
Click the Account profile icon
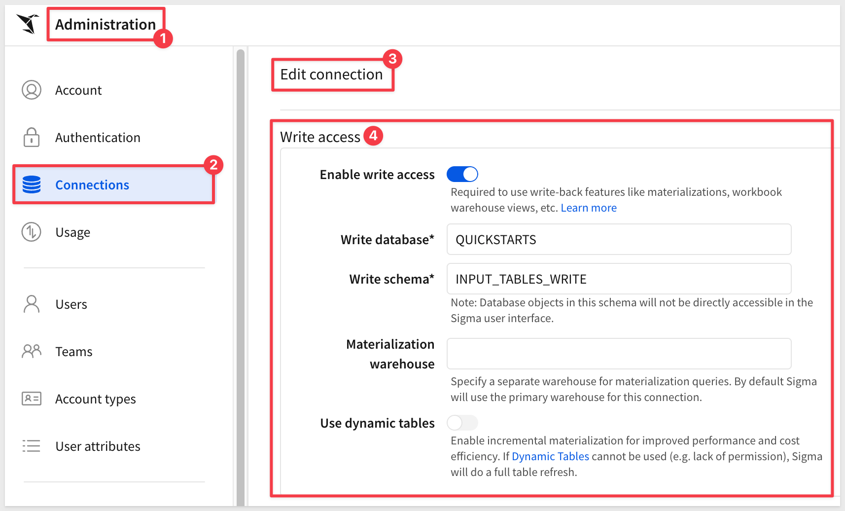point(32,90)
